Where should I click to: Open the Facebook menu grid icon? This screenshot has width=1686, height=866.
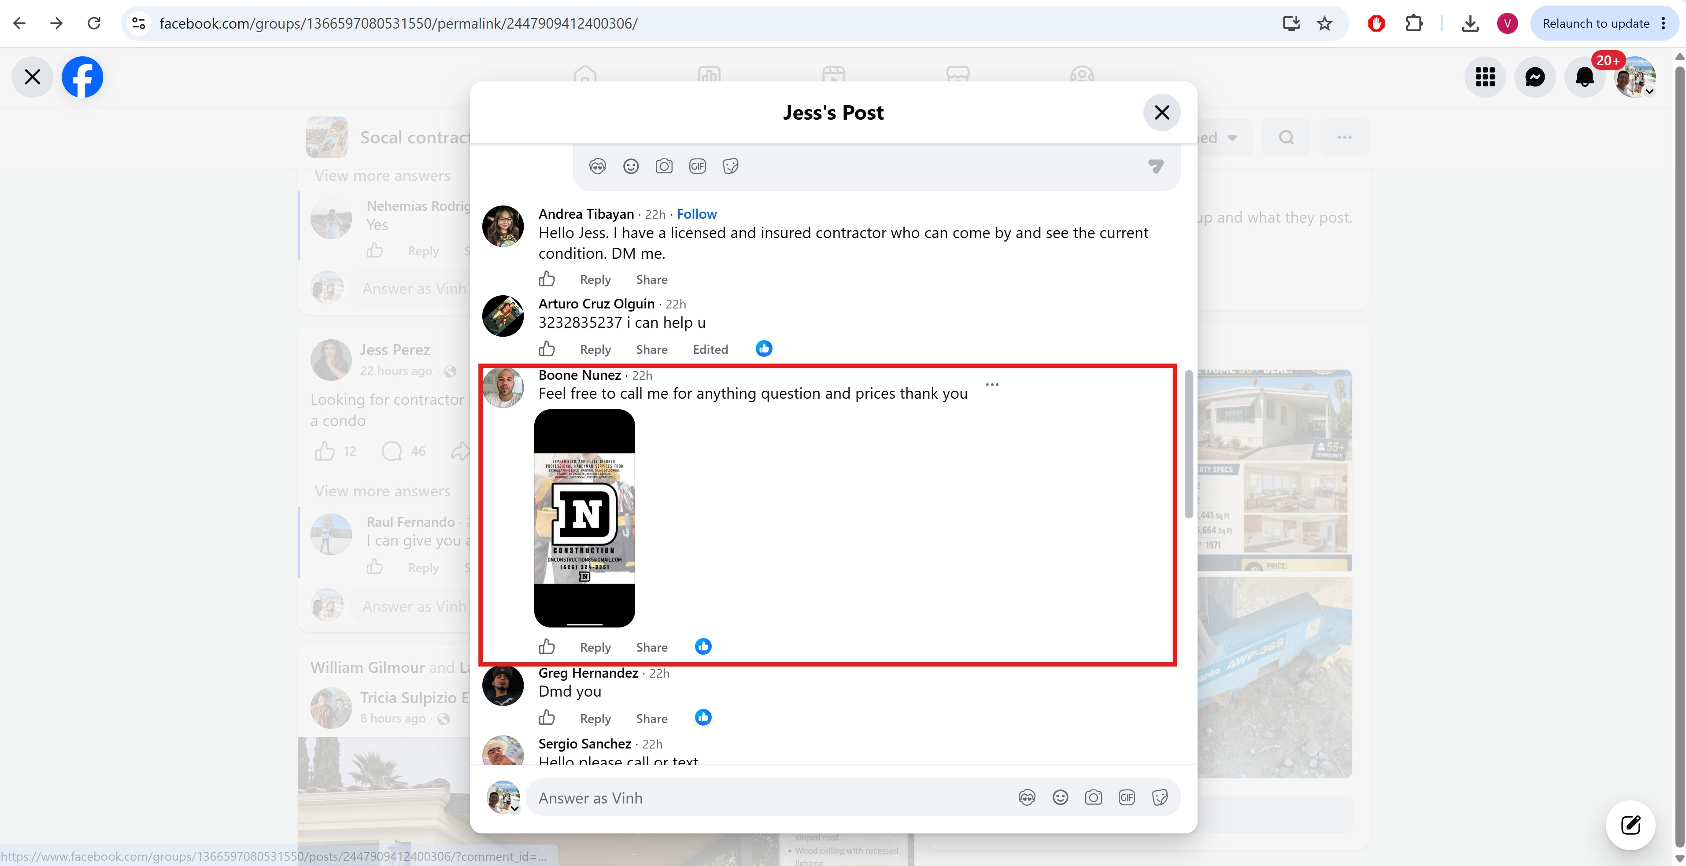click(1485, 77)
